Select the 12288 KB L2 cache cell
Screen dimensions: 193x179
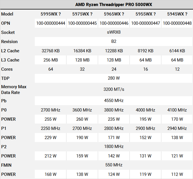[x=114, y=51]
